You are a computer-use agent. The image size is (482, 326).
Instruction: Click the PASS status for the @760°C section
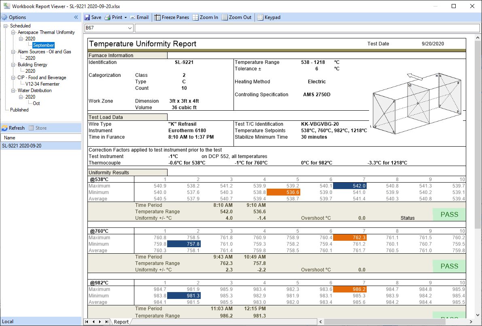[449, 266]
